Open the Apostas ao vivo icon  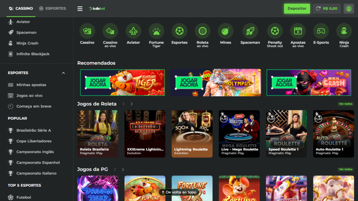click(298, 31)
